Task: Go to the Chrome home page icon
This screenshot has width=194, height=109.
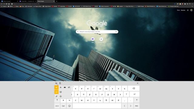Action: coord(9,4)
